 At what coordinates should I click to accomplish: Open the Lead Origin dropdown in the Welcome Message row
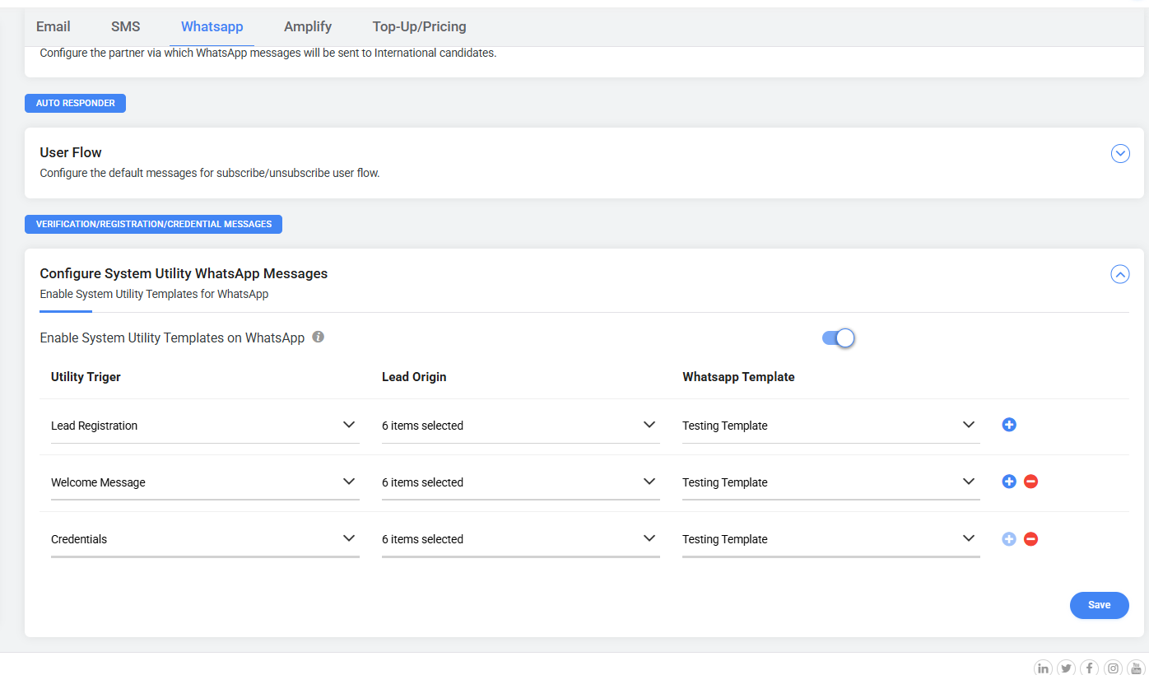click(x=520, y=482)
